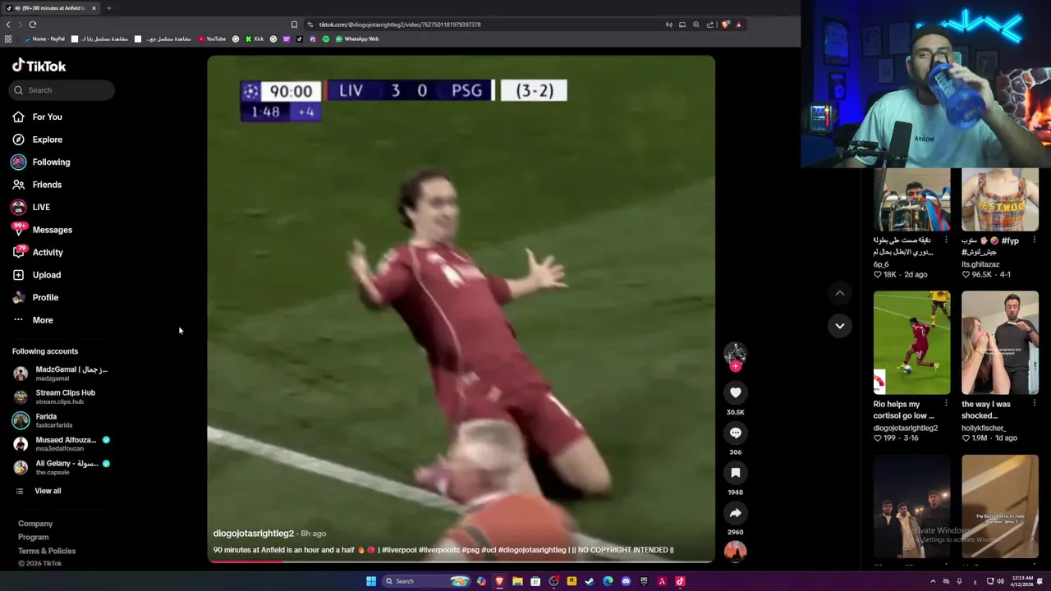Click bookmark icon in address bar
This screenshot has height=591, width=1051.
pos(294,25)
